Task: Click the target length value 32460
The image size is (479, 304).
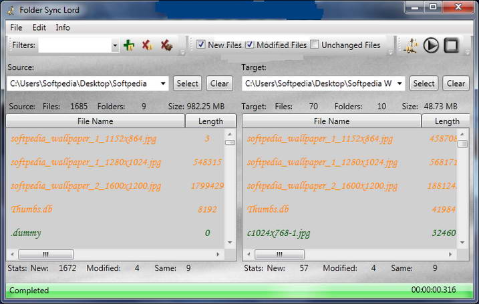Action: (x=444, y=233)
